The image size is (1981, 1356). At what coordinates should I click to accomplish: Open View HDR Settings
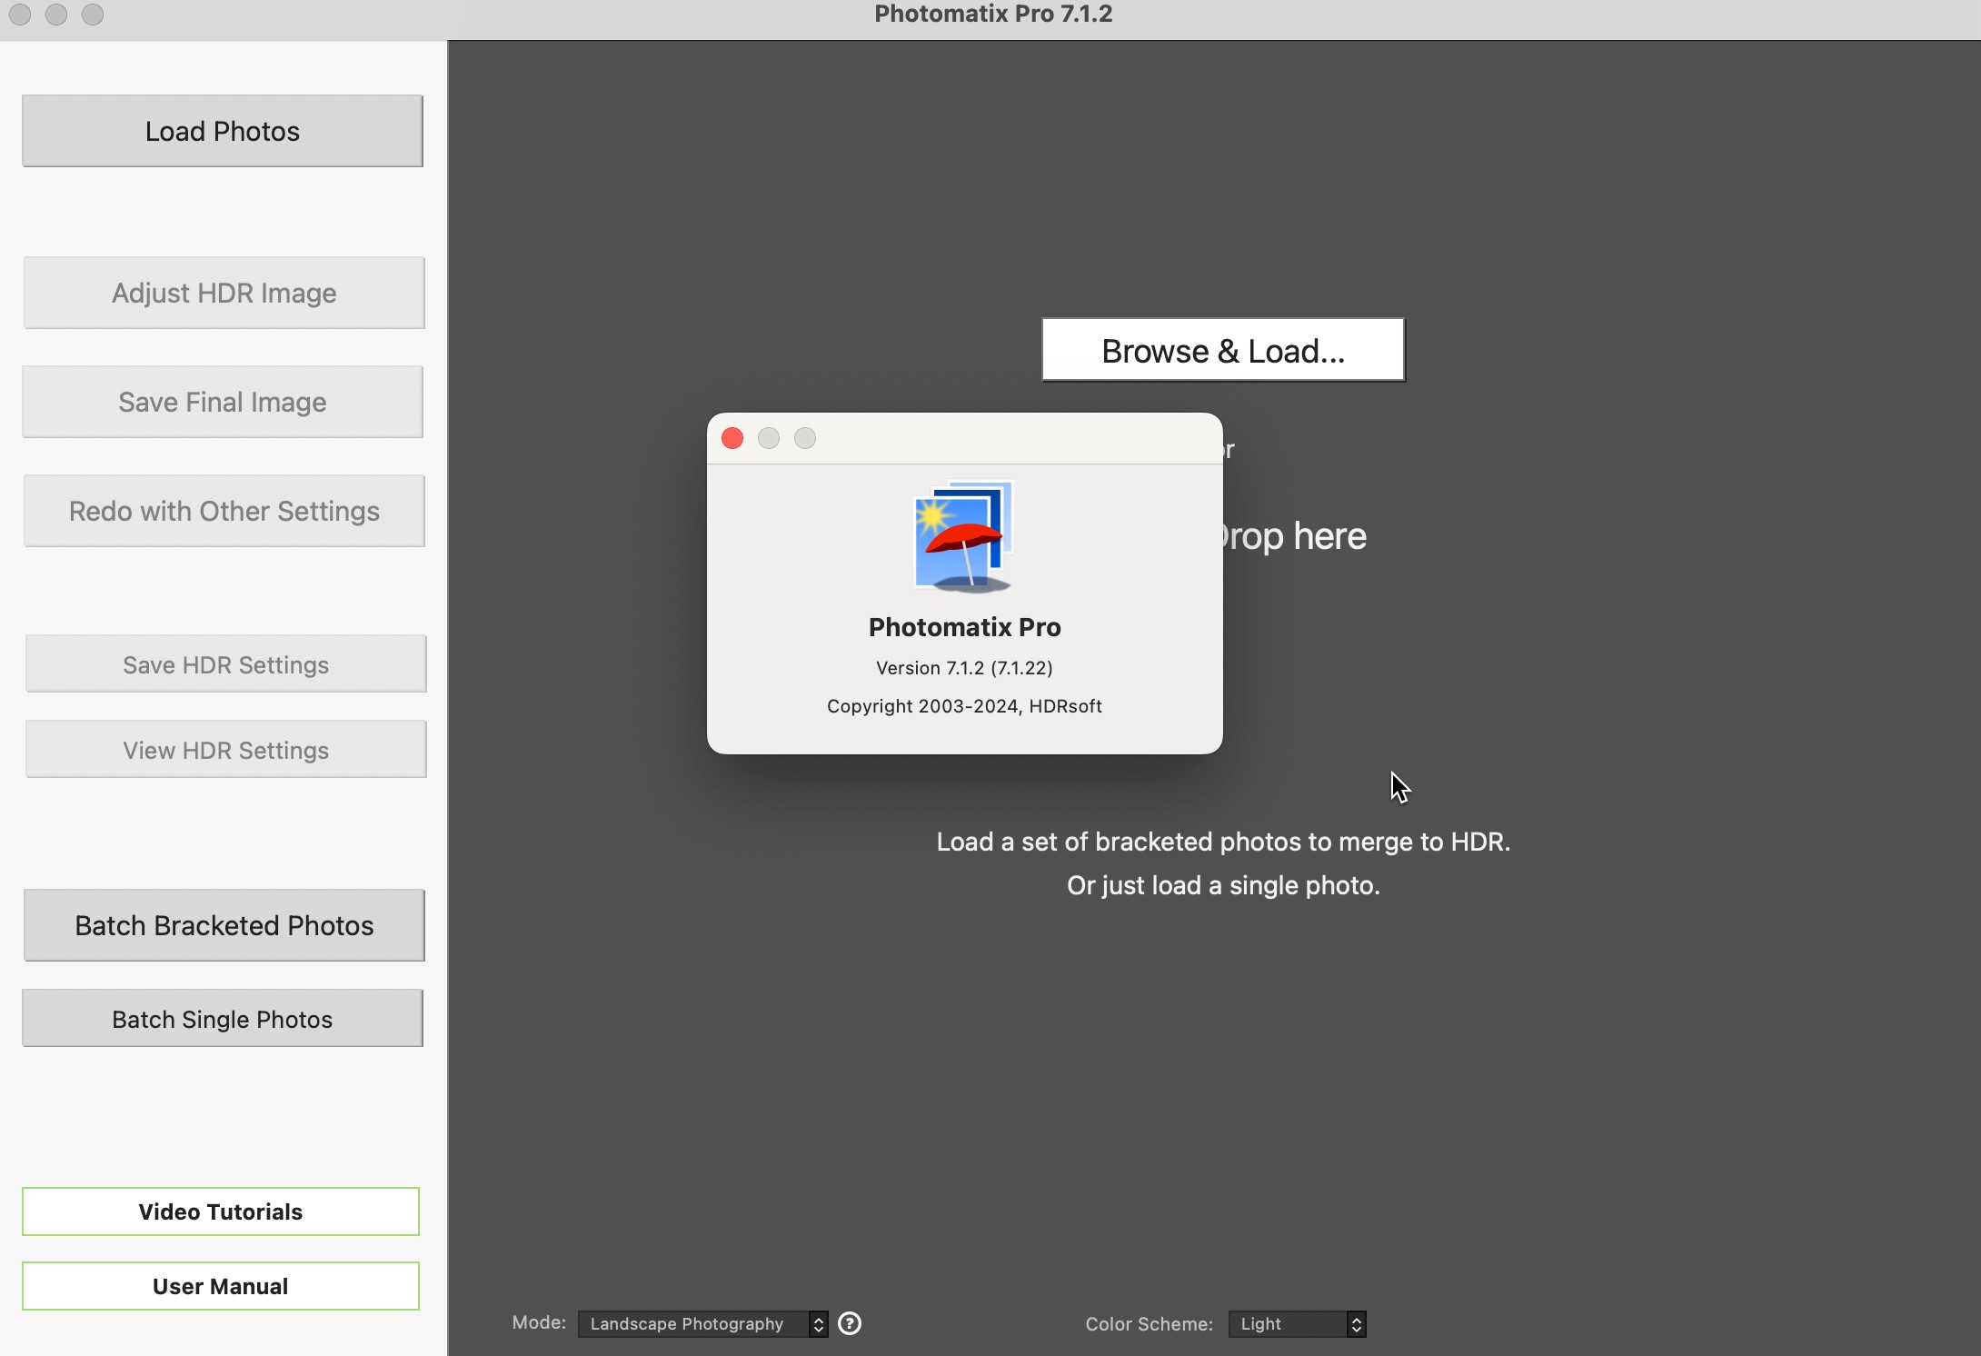tap(226, 750)
